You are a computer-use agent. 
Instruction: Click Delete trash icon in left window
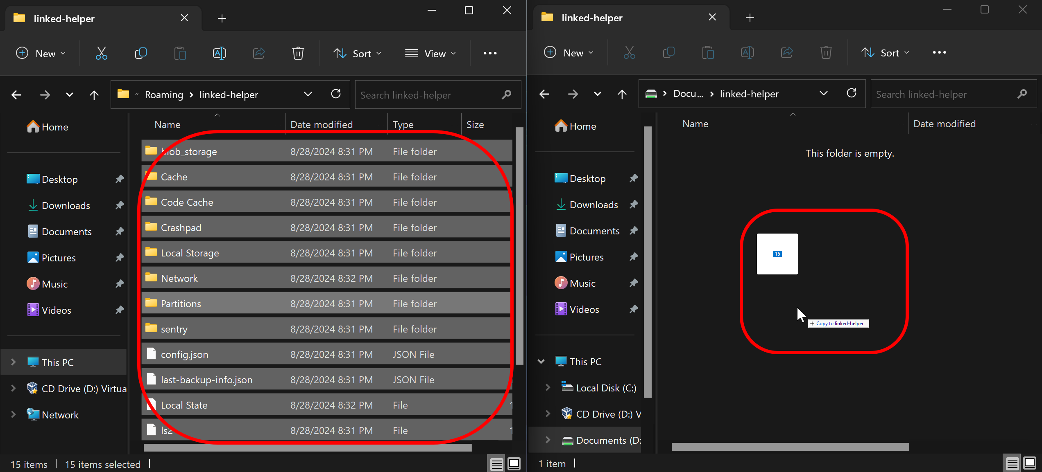coord(298,53)
